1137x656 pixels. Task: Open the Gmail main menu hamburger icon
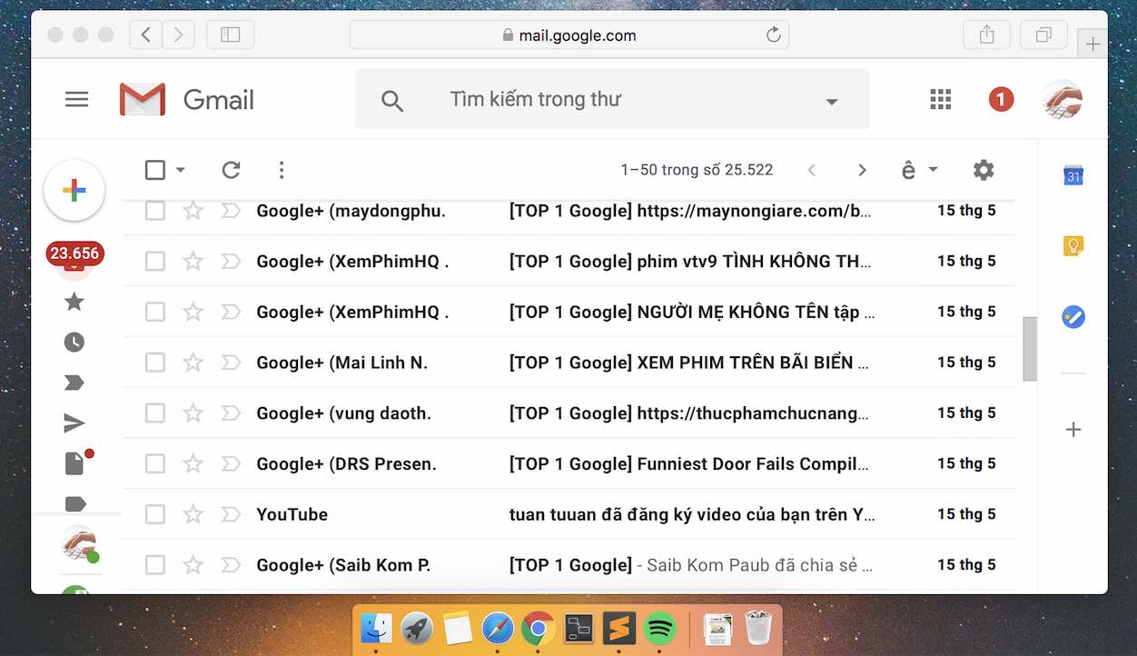(77, 100)
